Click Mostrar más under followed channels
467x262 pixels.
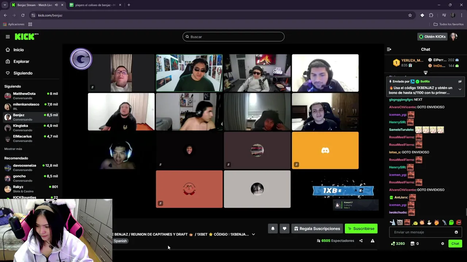click(x=13, y=149)
